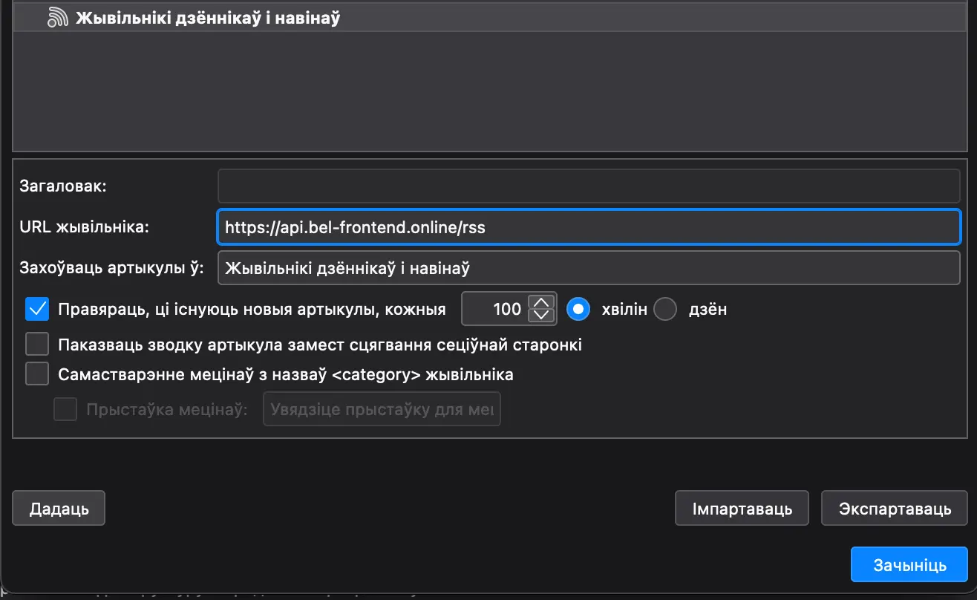977x600 pixels.
Task: Select the хвілін radio button
Action: [578, 309]
